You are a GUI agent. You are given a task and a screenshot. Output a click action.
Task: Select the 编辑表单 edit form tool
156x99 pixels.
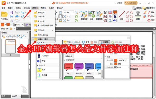[x=99, y=15]
